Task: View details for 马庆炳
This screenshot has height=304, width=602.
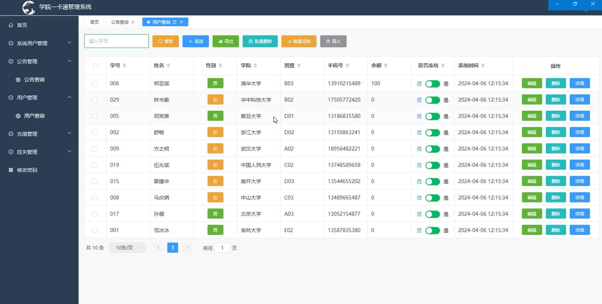Action: click(580, 198)
